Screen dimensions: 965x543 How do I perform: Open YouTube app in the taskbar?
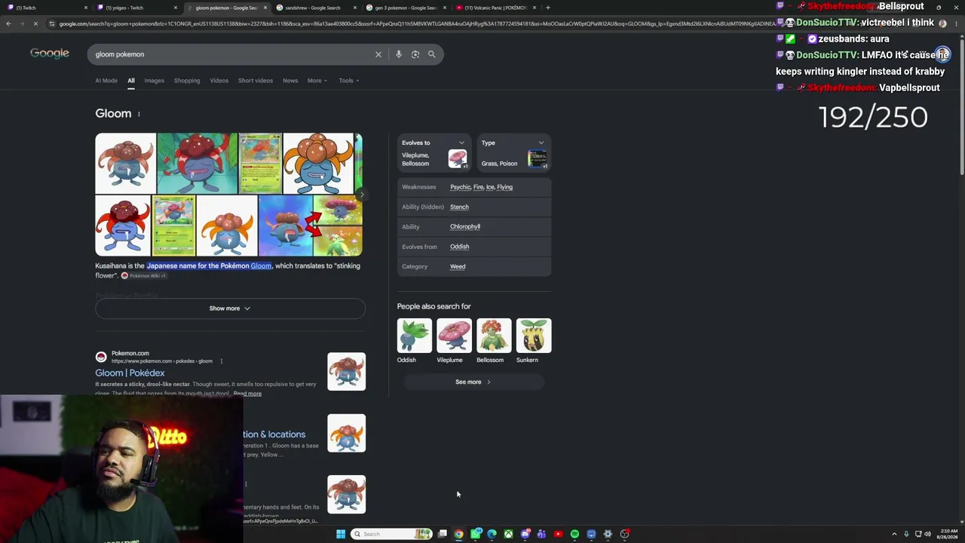point(558,534)
